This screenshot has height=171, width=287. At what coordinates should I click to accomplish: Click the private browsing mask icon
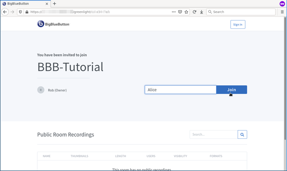tap(282, 4)
